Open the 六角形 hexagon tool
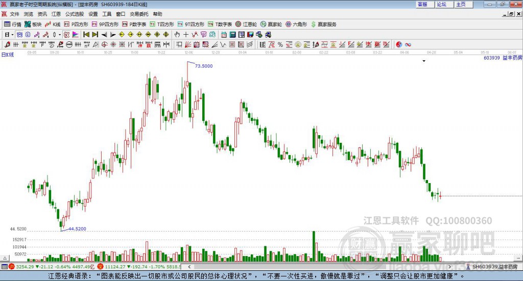 click(x=296, y=24)
